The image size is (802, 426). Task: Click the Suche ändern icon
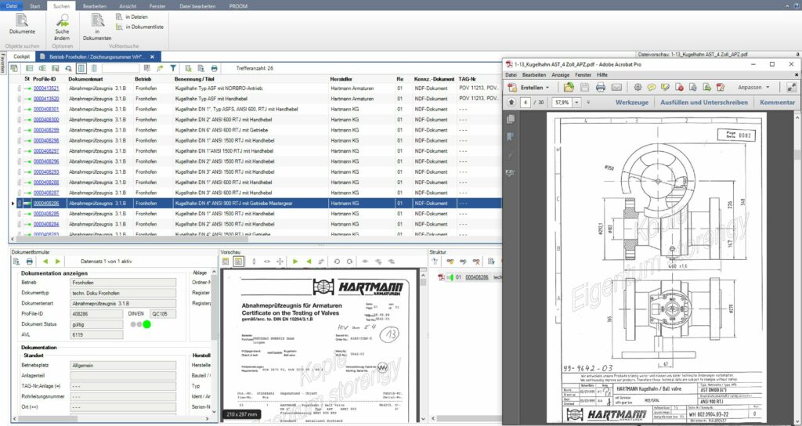click(62, 20)
